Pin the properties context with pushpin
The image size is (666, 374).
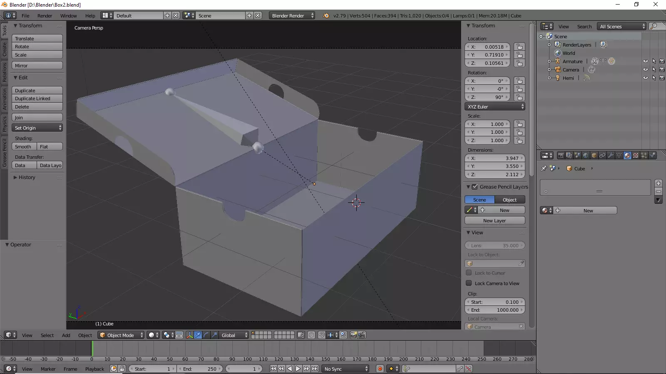point(544,168)
